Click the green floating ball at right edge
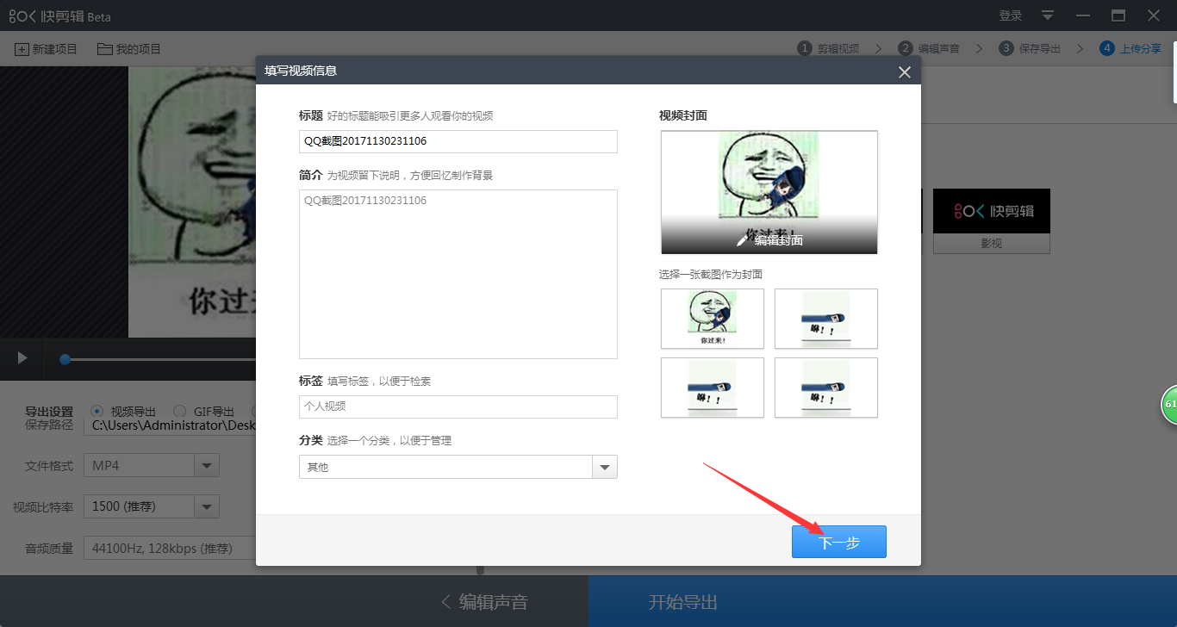The height and width of the screenshot is (627, 1177). 1169,404
